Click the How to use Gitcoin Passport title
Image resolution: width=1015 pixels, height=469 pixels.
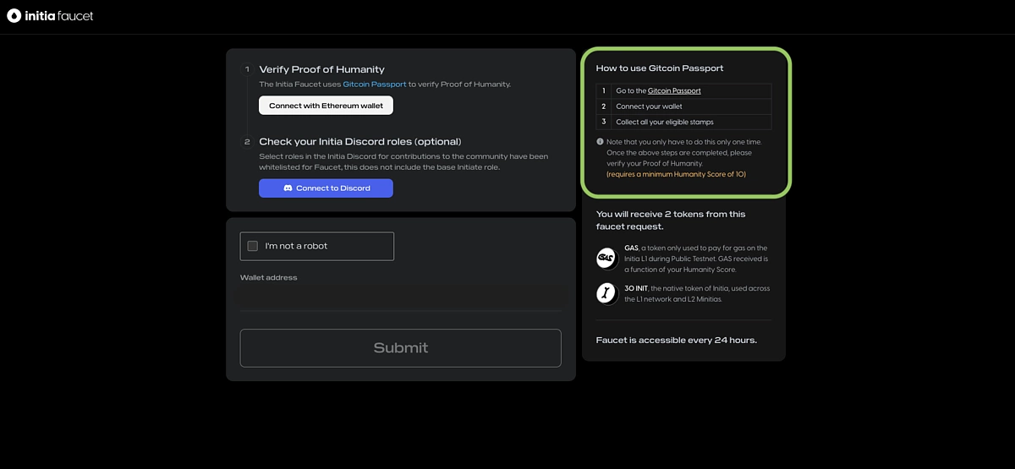coord(660,68)
